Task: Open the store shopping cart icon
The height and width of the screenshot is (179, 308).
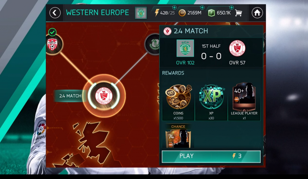Action: click(x=238, y=13)
